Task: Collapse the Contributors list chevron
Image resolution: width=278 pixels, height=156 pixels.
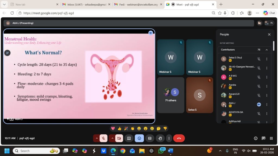Action: tap(267, 50)
